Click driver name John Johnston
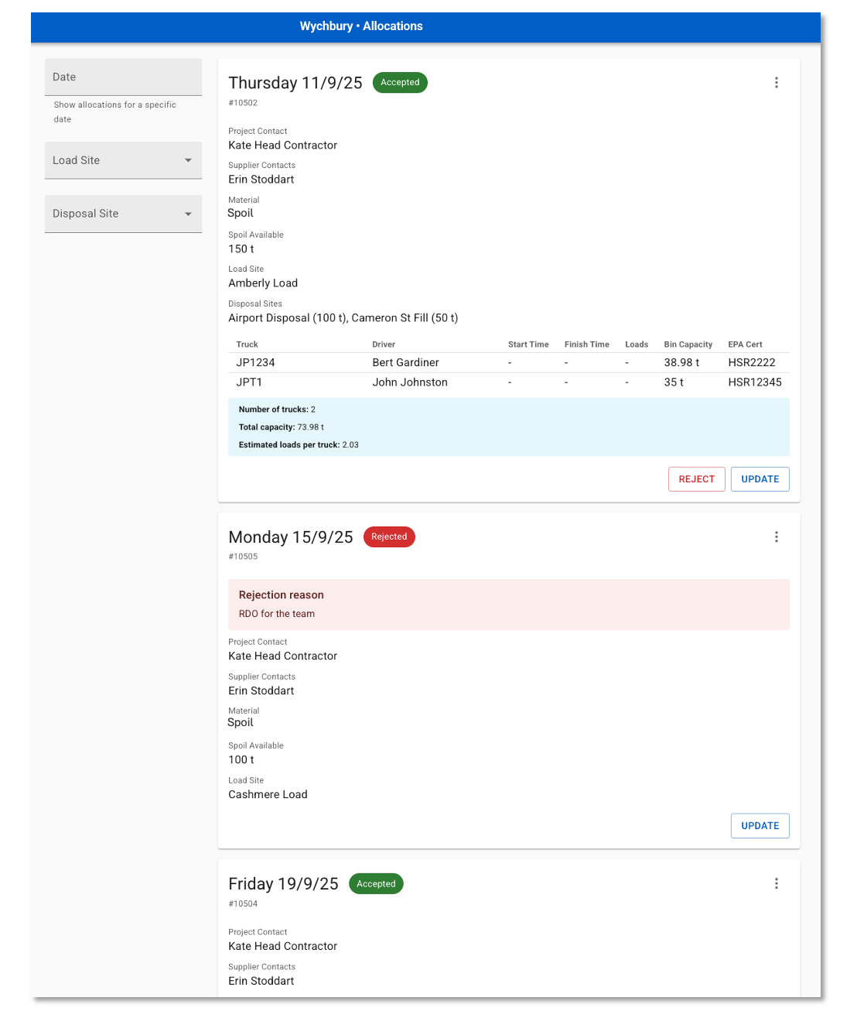This screenshot has height=1025, width=857. pos(410,382)
